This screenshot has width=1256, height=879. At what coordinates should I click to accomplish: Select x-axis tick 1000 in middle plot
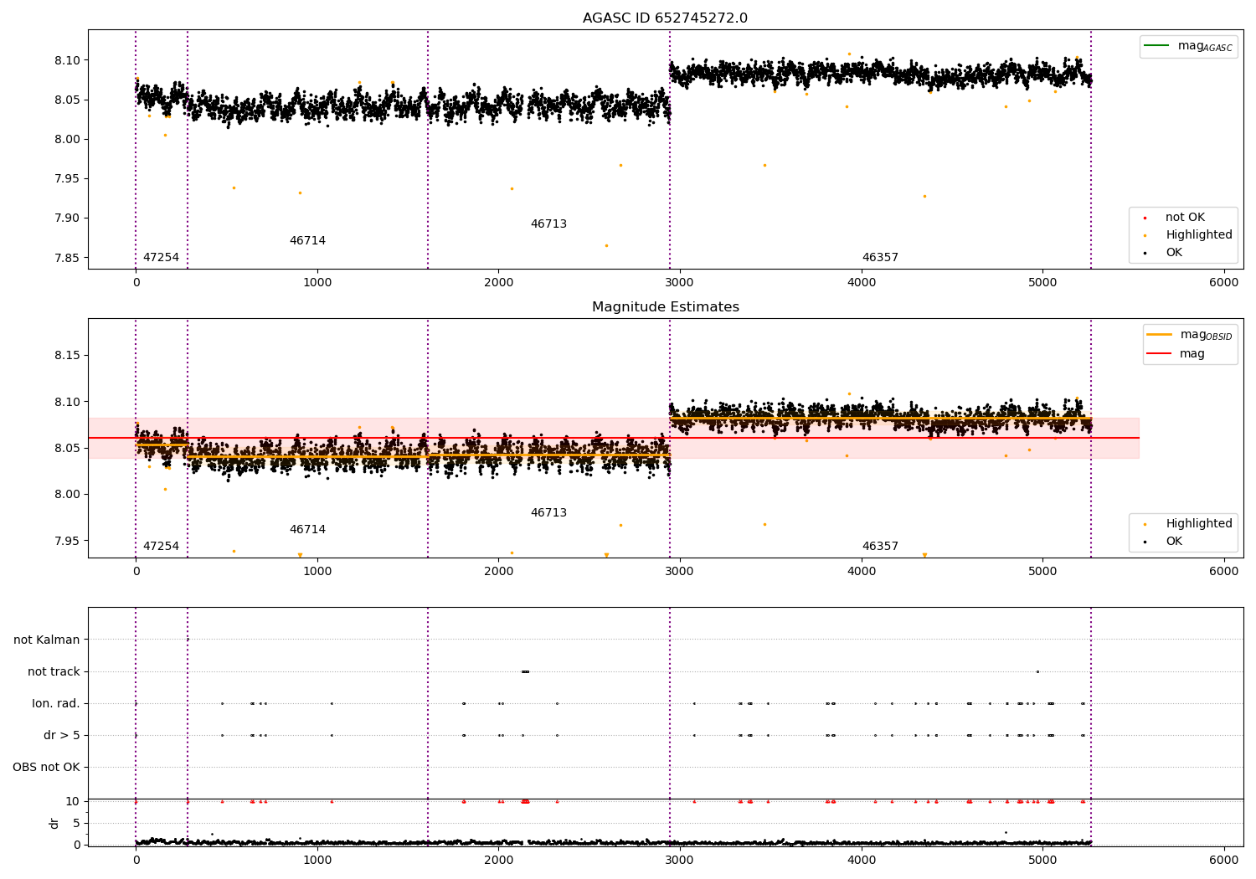point(317,571)
